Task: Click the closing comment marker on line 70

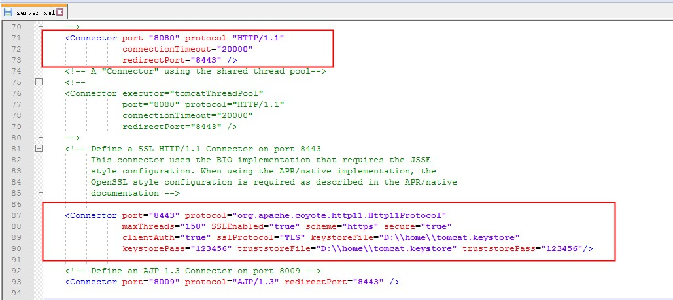Action: tap(73, 27)
